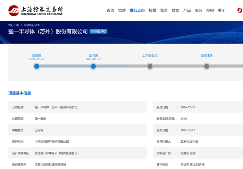Open the 党建 menu item

click(x=122, y=10)
